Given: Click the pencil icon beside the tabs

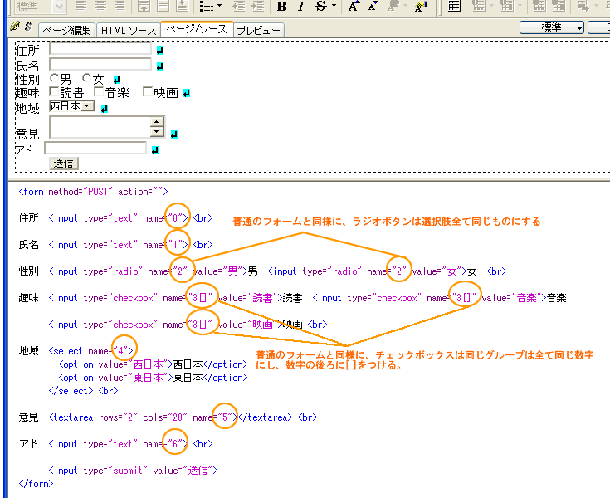Looking at the screenshot, I should pyautogui.click(x=15, y=27).
